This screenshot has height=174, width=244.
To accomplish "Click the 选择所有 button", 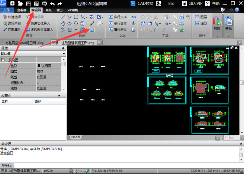I will (x=12, y=23).
